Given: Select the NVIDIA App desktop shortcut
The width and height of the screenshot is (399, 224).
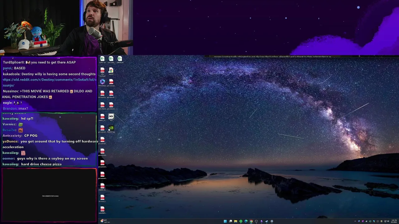Looking at the screenshot, I should [111, 129].
